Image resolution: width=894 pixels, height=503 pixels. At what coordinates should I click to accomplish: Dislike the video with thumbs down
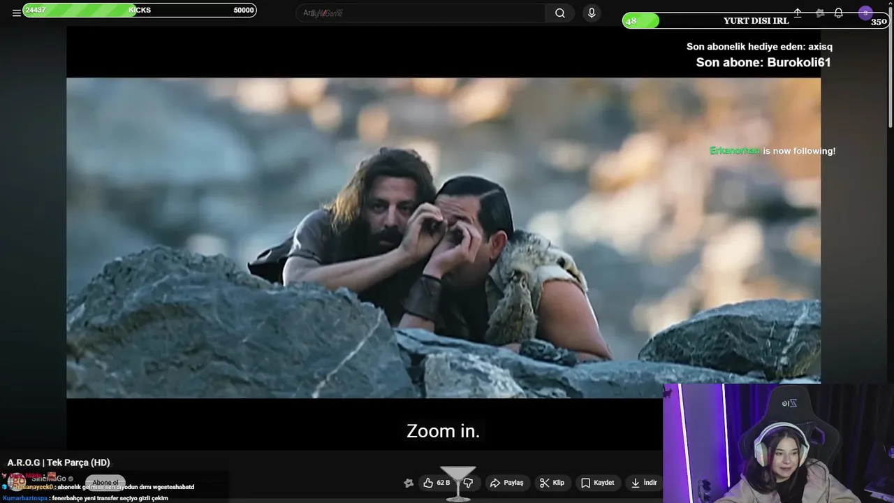click(x=469, y=483)
